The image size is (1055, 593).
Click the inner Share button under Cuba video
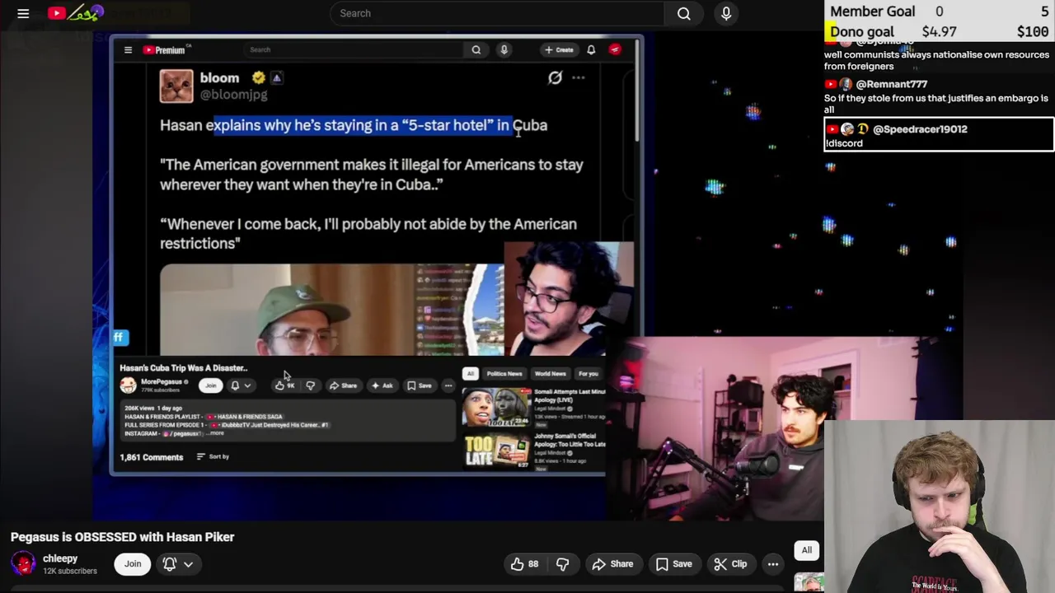pos(343,385)
